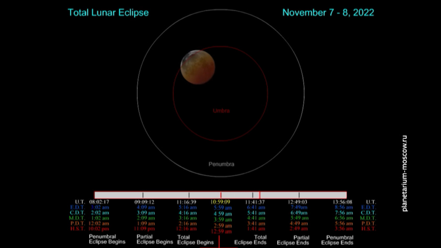This screenshot has height=248, width=441.
Task: Select the Partial Eclipse Begins label
Action: click(x=155, y=240)
